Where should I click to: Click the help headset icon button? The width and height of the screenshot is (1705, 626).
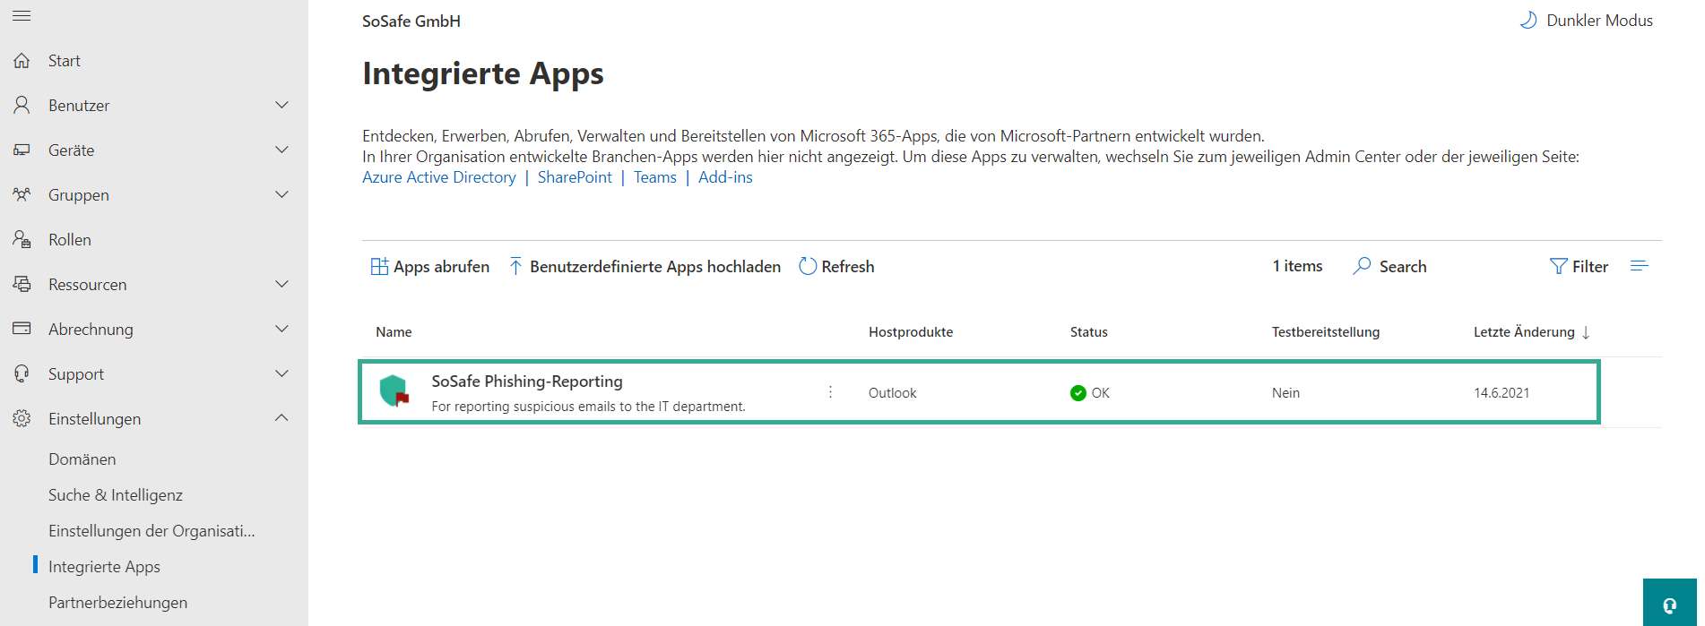(x=1669, y=605)
